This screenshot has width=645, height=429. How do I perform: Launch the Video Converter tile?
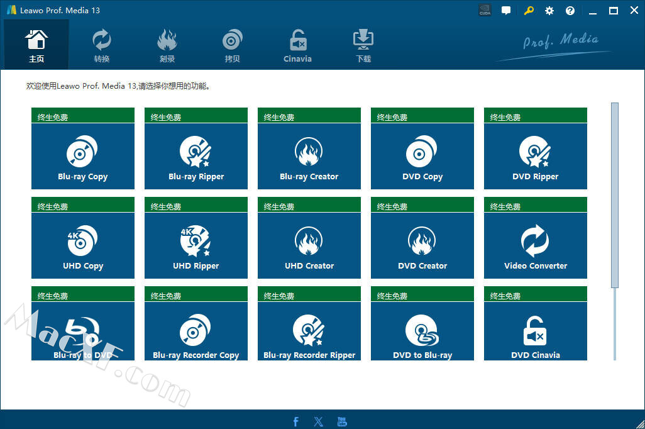pyautogui.click(x=536, y=245)
